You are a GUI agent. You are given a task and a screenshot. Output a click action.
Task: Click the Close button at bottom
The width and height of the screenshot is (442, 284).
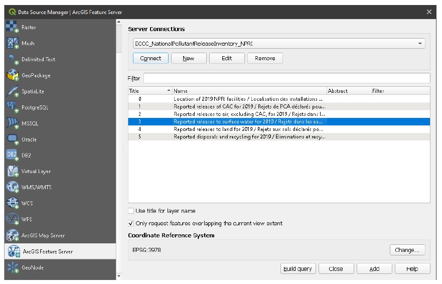coord(336,269)
